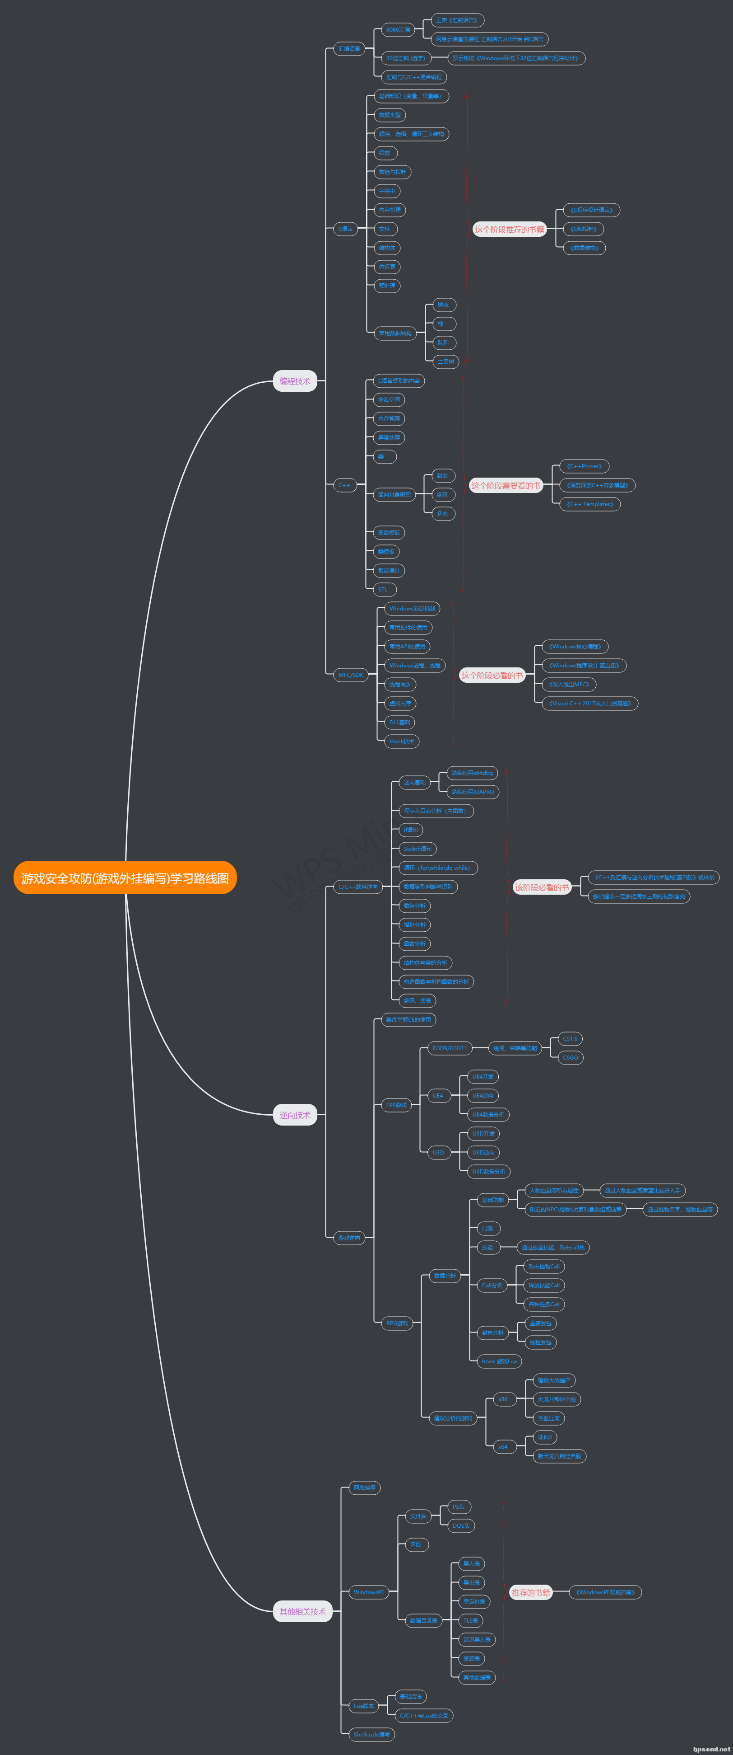
Task: Click the RPG游戏 node
Action: coord(397,1323)
